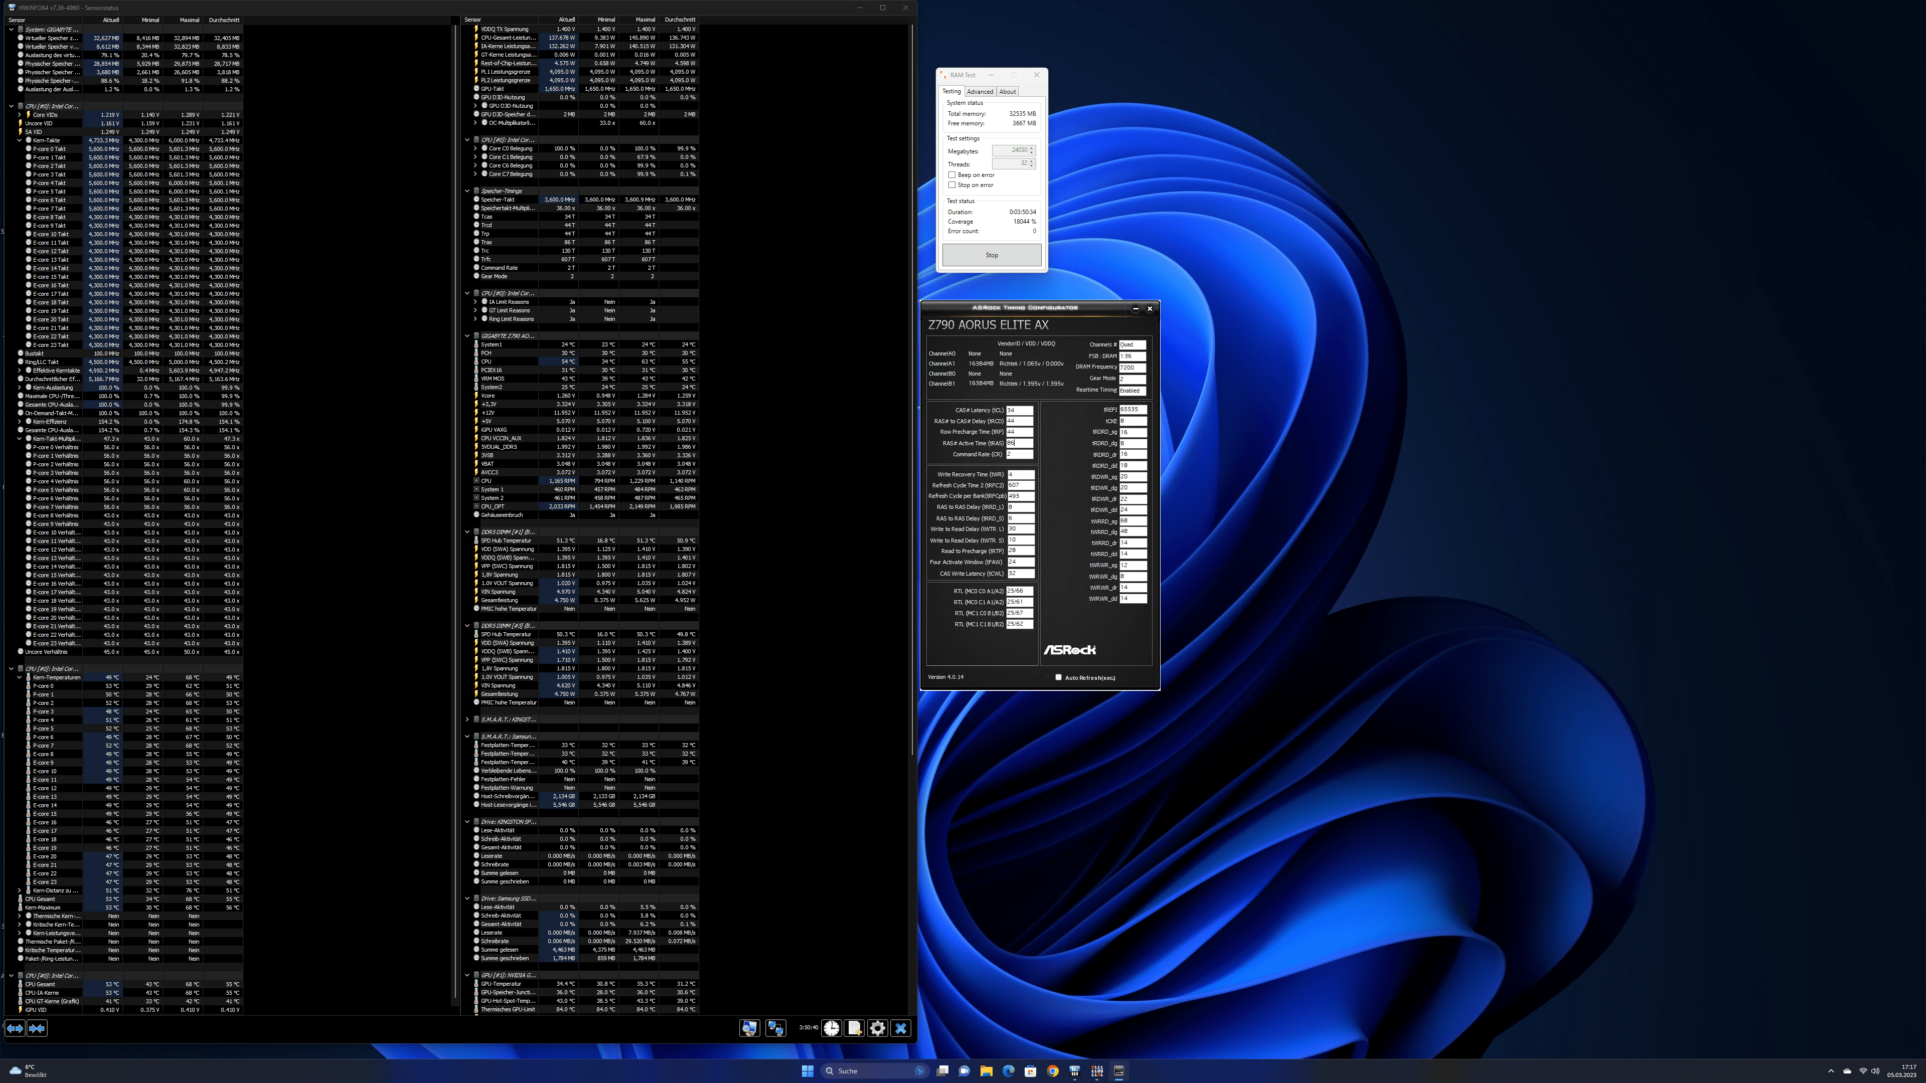1926x1083 pixels.
Task: Collapse Kern-Temperaturen tree node
Action: [20, 677]
